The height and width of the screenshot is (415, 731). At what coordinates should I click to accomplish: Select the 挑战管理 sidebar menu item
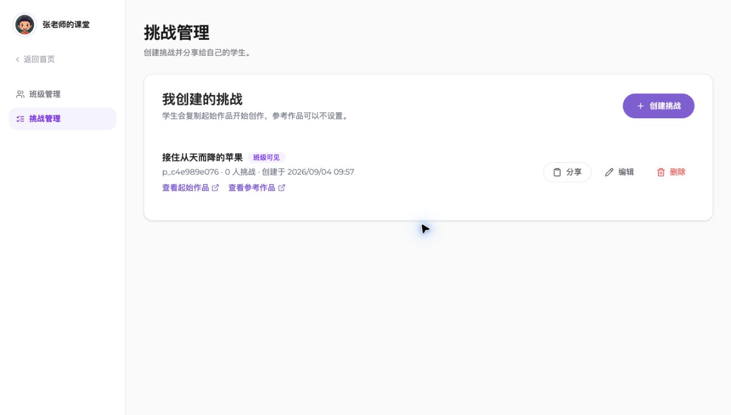(62, 119)
